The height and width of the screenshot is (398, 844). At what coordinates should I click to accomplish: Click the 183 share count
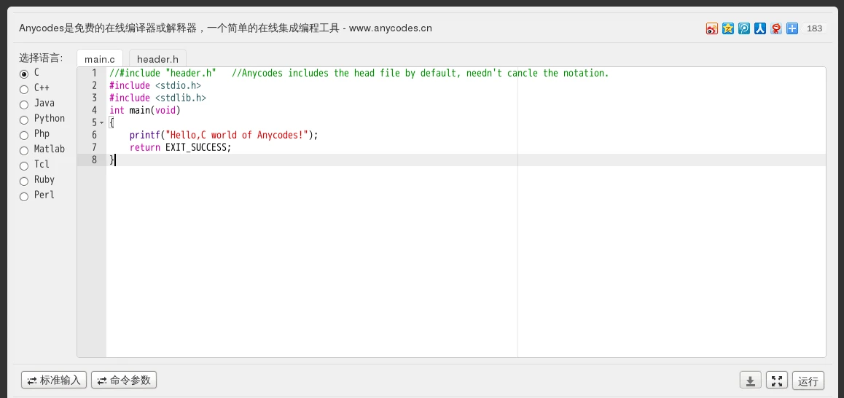[814, 28]
